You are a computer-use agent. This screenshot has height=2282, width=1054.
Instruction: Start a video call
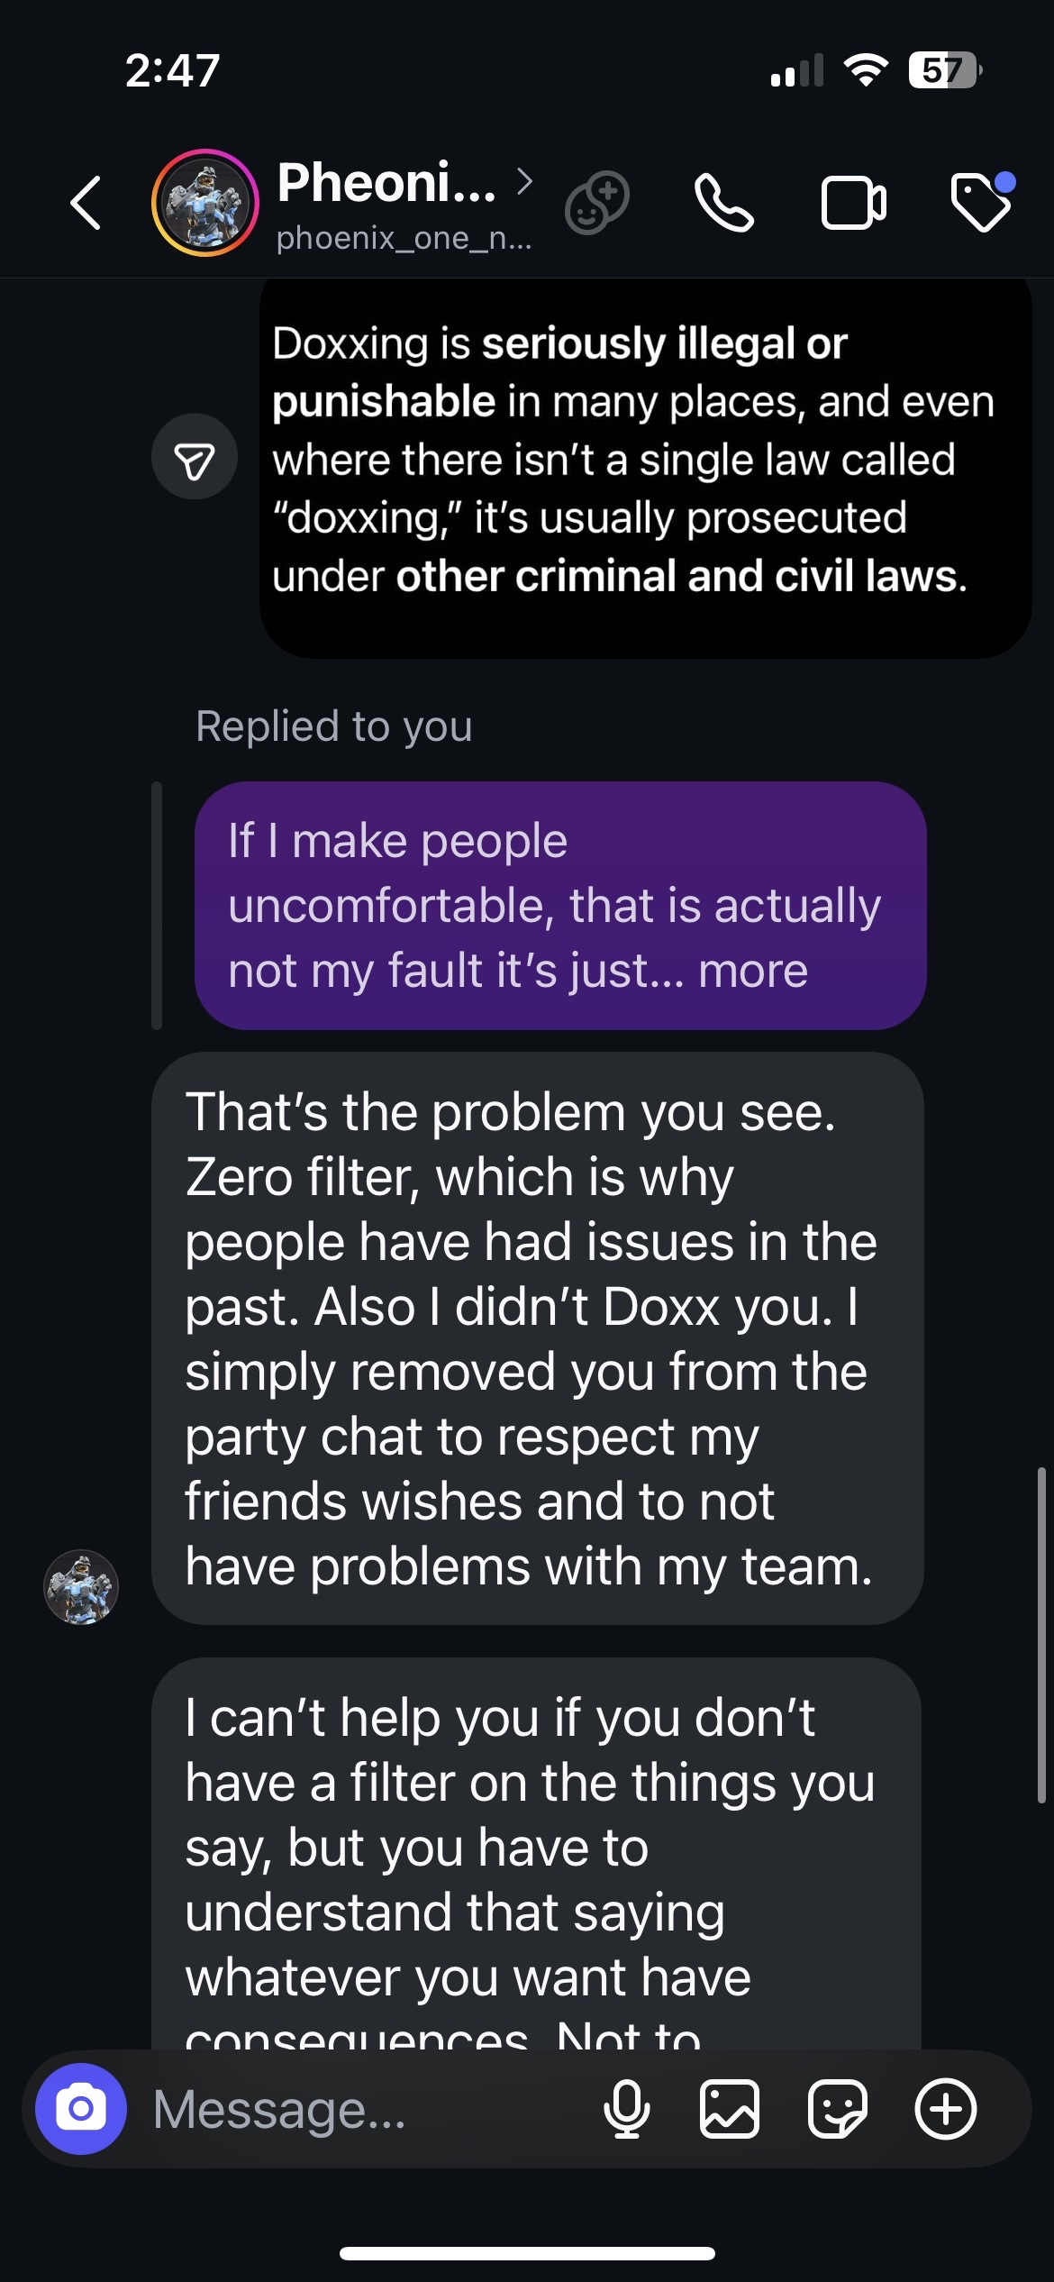853,203
